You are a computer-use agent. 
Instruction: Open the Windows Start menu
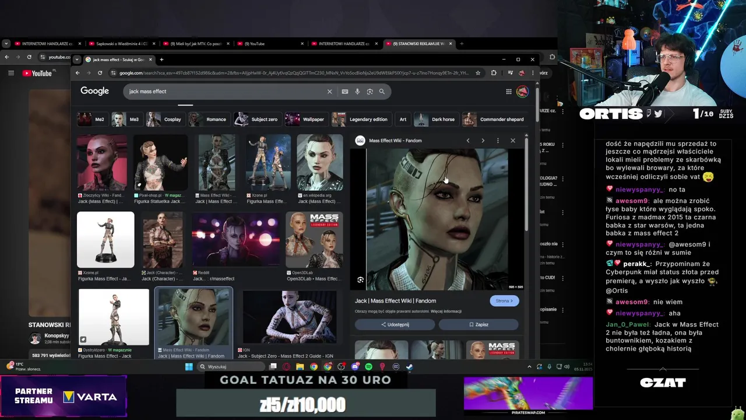[189, 367]
